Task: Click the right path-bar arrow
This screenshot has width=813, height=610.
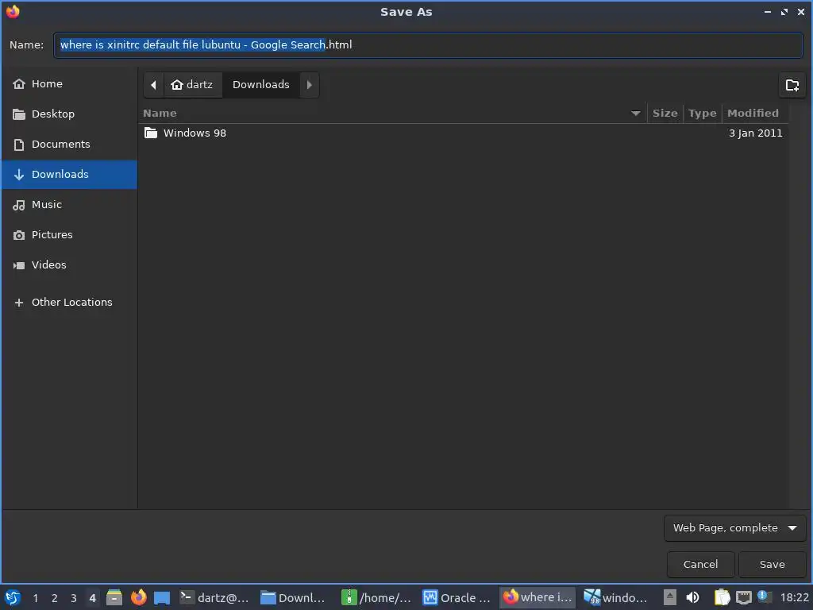Action: pyautogui.click(x=310, y=84)
